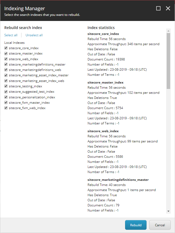Click 'Document Count : 5754' text
Image resolution: width=175 pixels, height=233 pixels.
[x=105, y=108]
